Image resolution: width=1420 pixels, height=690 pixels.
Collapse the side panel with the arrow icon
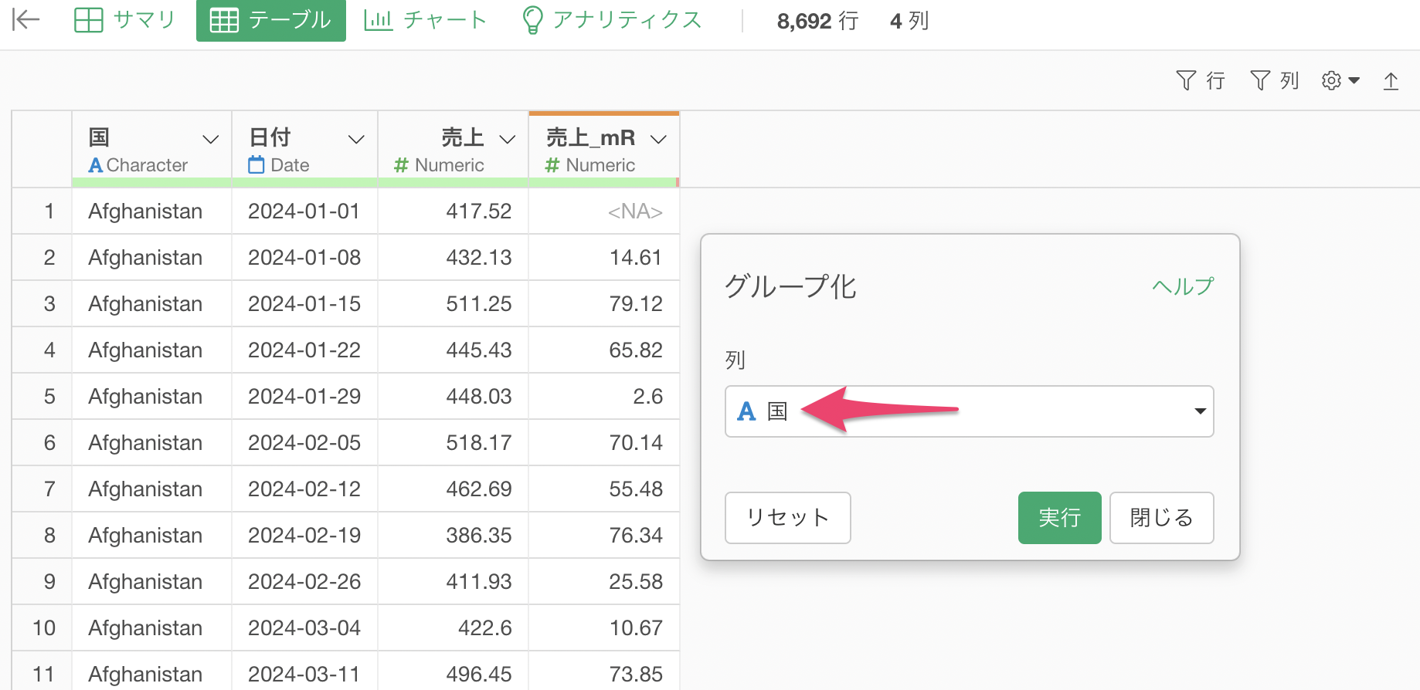(x=26, y=20)
